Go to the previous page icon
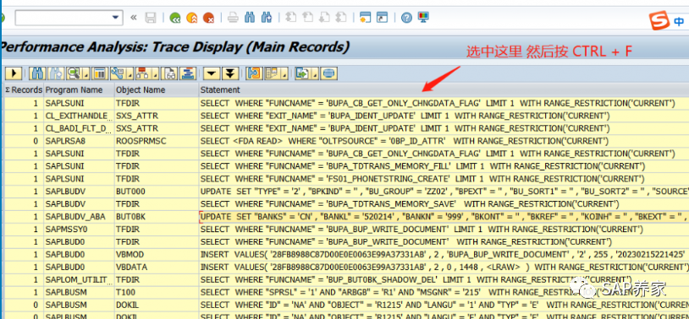The height and width of the screenshot is (319, 689). (x=307, y=18)
